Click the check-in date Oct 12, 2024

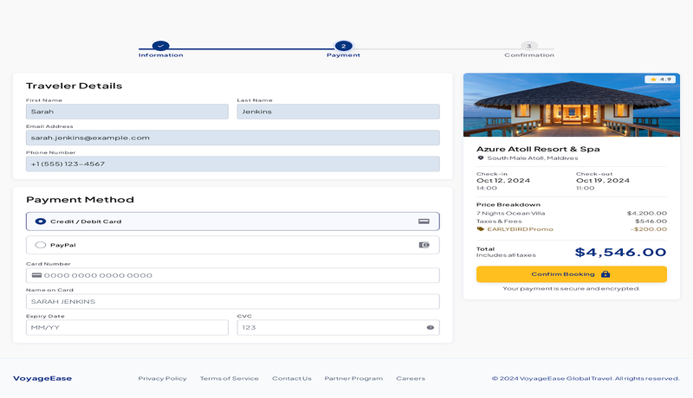[x=503, y=181]
